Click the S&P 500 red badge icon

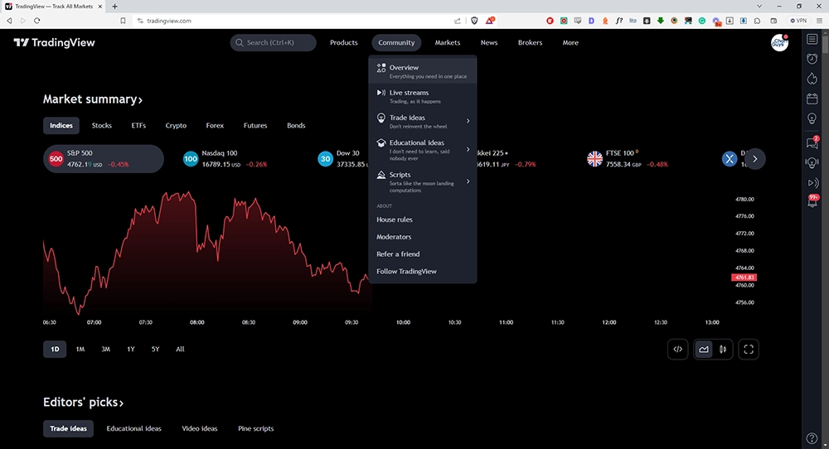(x=56, y=158)
